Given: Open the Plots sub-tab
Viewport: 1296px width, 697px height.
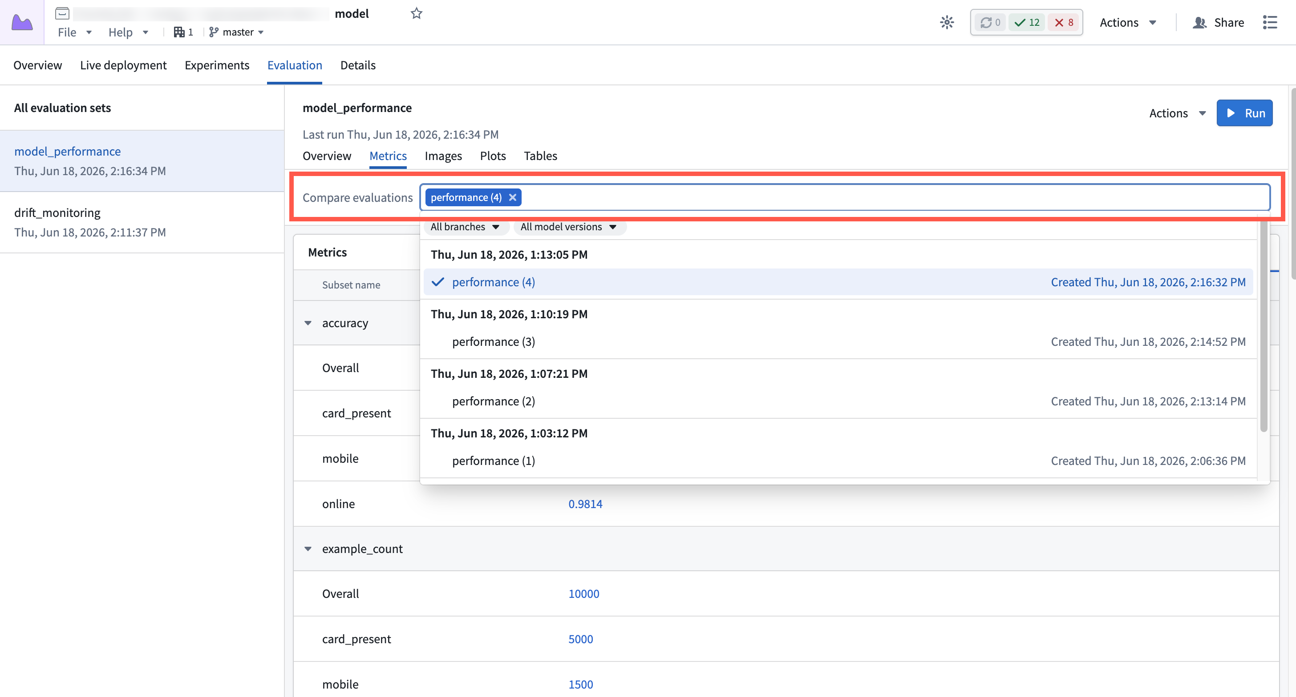Looking at the screenshot, I should click(x=493, y=156).
